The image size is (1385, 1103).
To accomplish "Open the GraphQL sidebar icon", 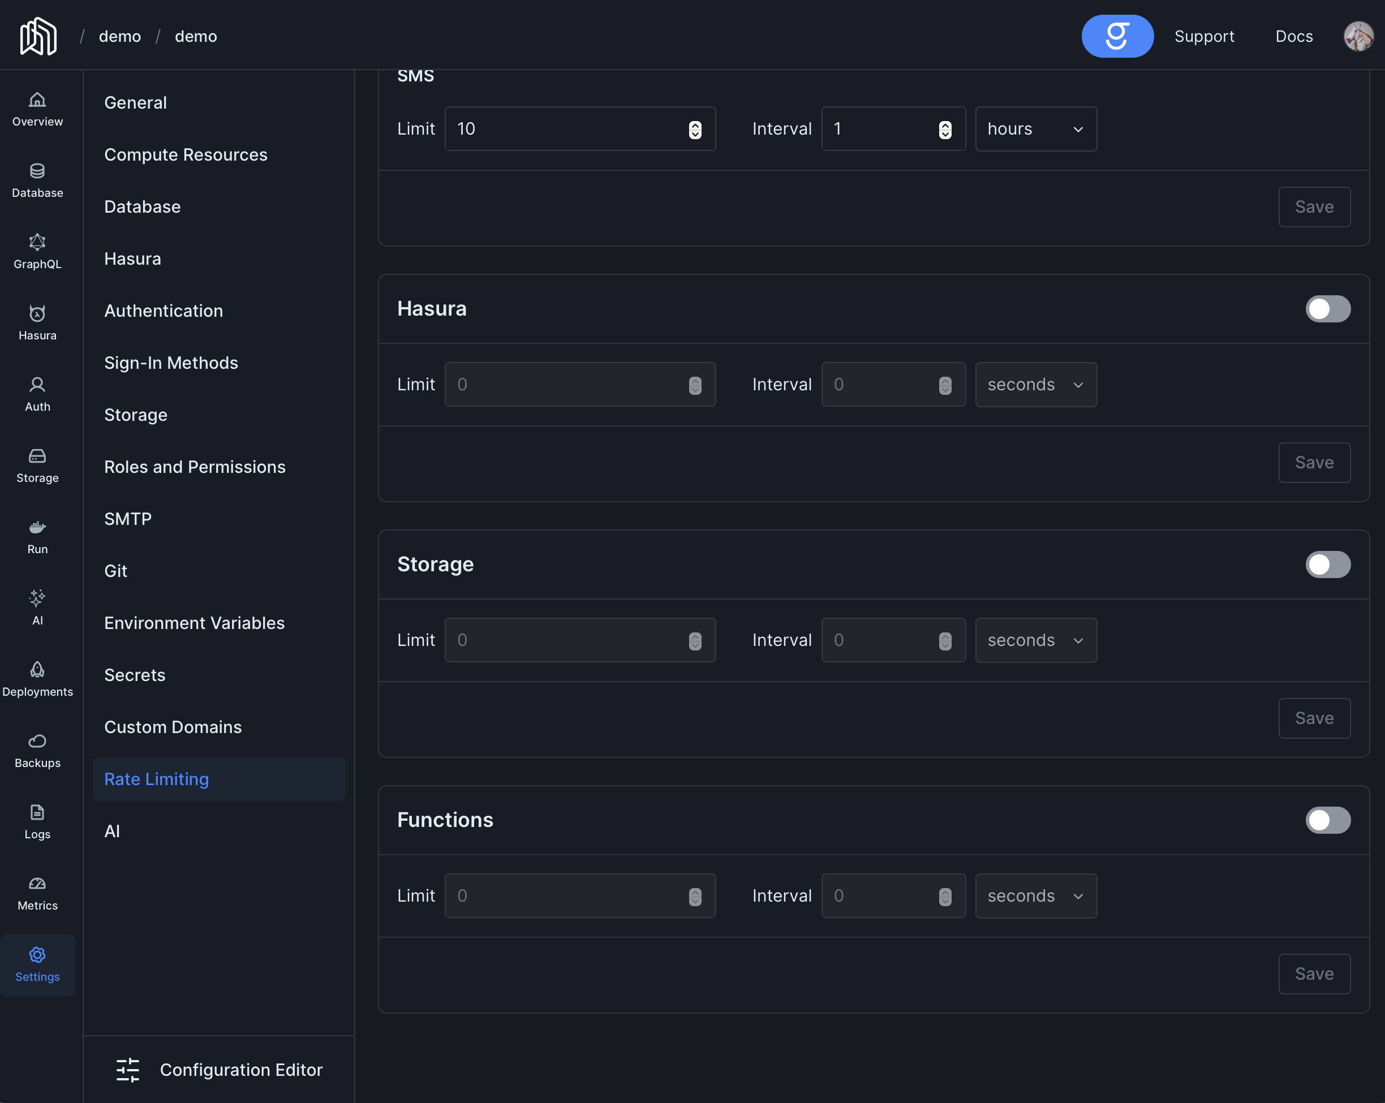I will click(x=37, y=251).
